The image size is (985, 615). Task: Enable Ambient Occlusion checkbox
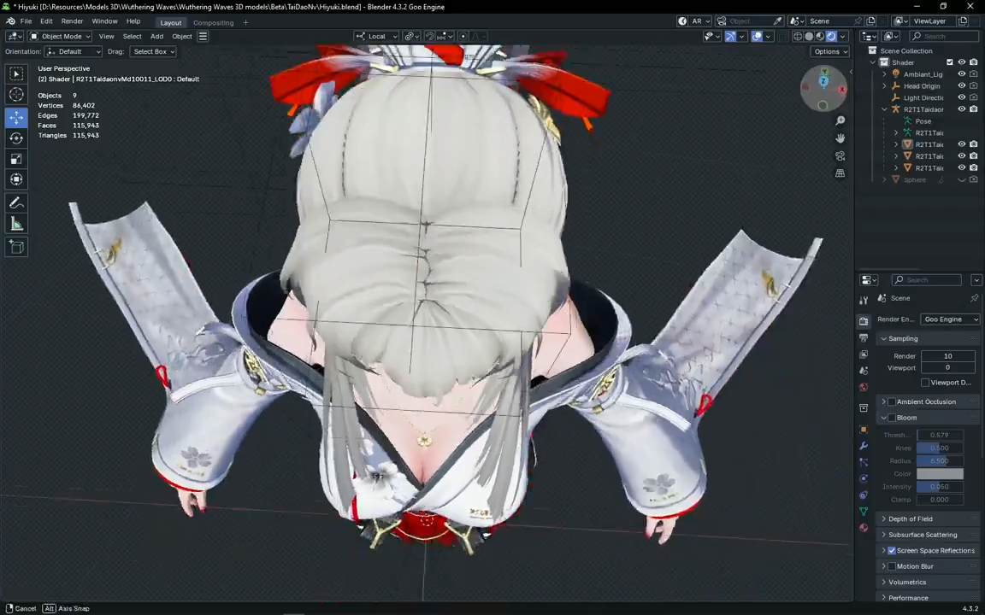892,401
